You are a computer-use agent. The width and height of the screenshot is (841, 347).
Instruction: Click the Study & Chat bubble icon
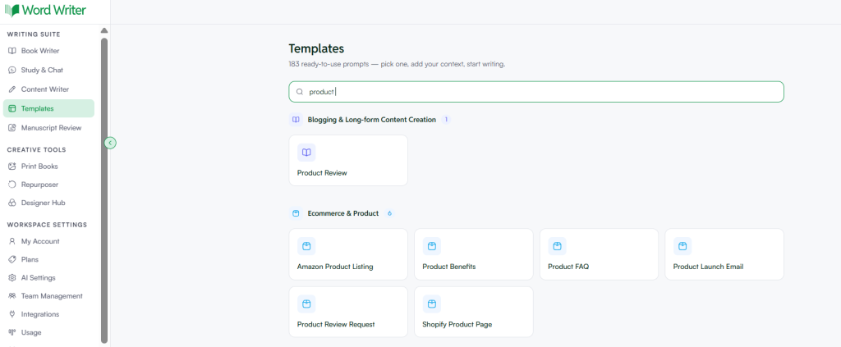click(12, 71)
